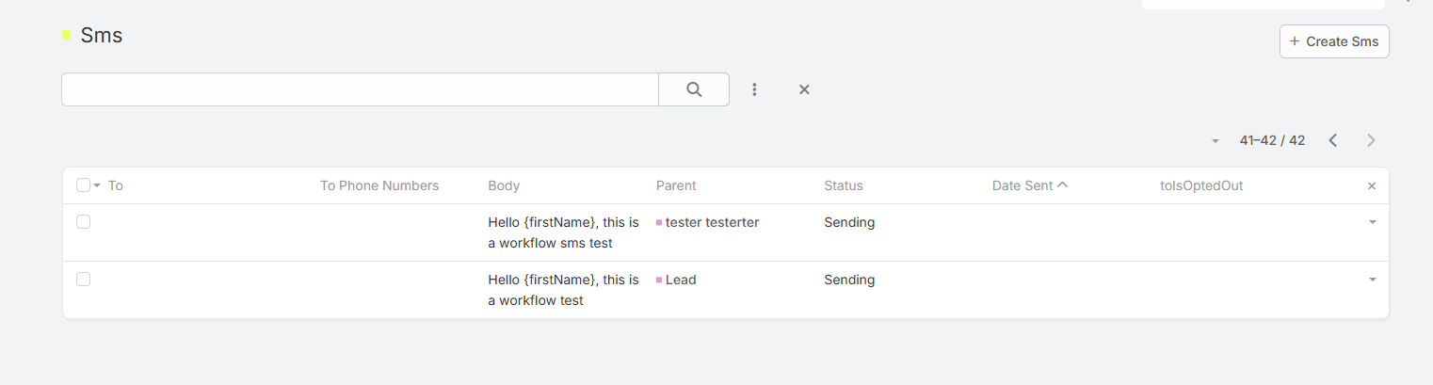This screenshot has height=385, width=1433.
Task: Click the X in table header corner
Action: tap(1372, 186)
